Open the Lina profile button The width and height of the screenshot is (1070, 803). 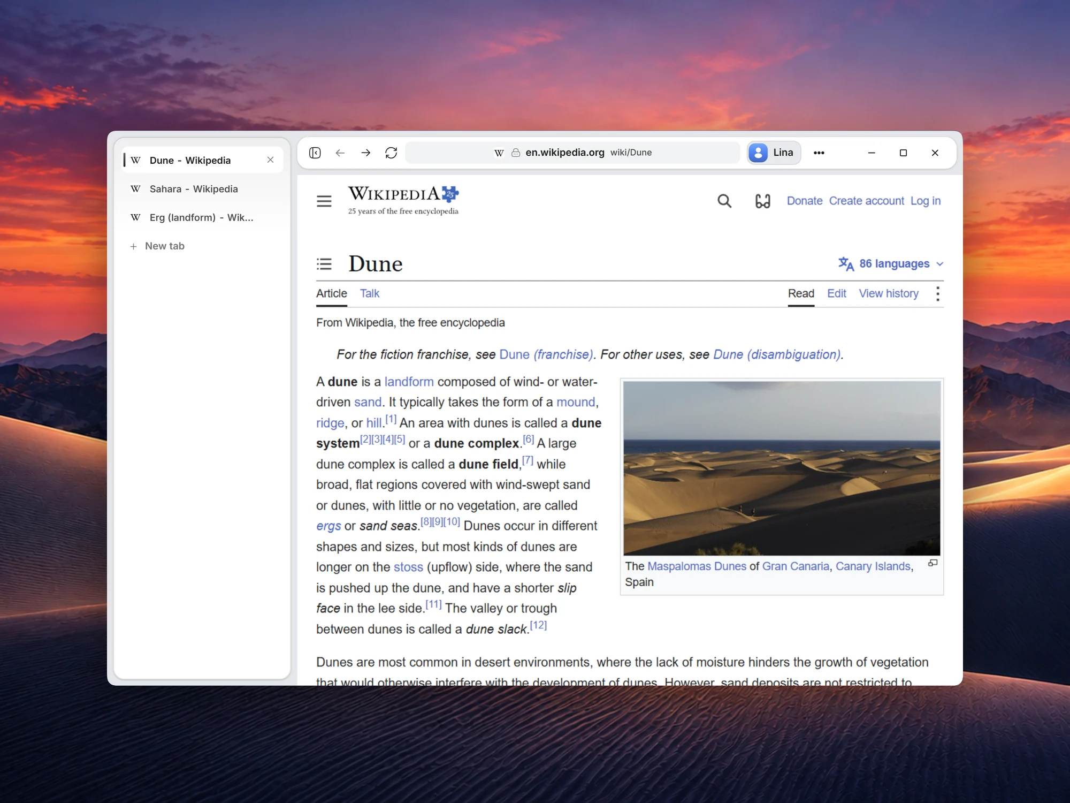[774, 153]
